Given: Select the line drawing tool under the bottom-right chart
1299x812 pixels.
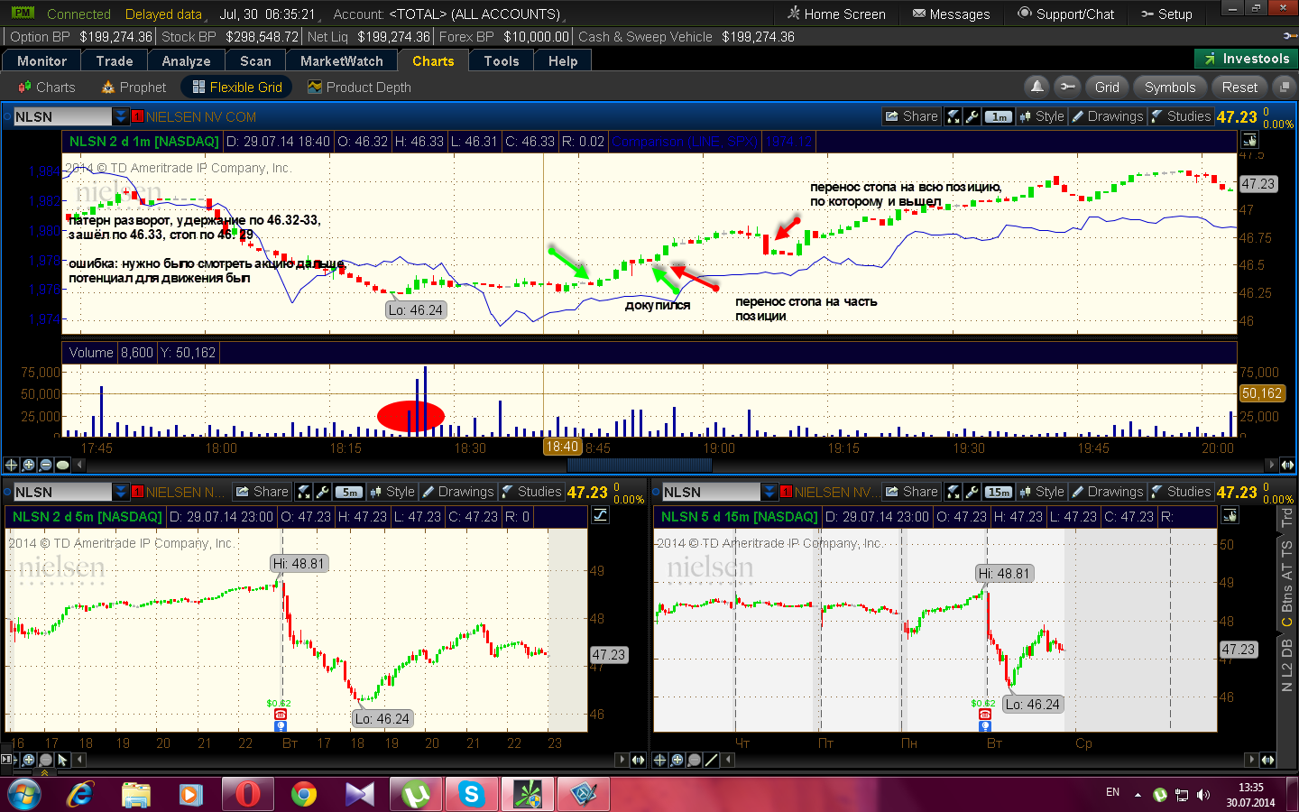Looking at the screenshot, I should tap(711, 760).
